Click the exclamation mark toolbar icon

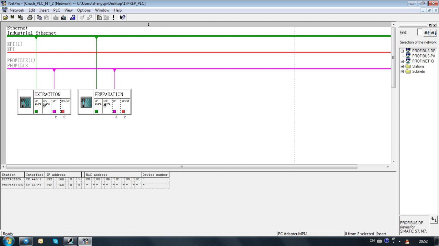pos(114,17)
